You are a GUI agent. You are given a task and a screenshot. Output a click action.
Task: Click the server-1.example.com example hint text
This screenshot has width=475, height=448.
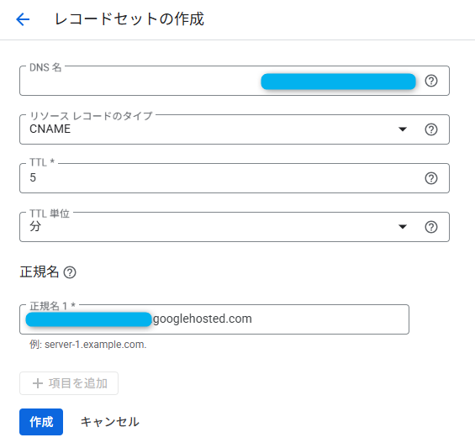pos(87,345)
